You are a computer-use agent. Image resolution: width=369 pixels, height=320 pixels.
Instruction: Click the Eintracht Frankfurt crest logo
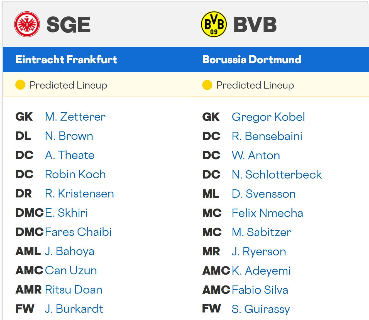27,24
